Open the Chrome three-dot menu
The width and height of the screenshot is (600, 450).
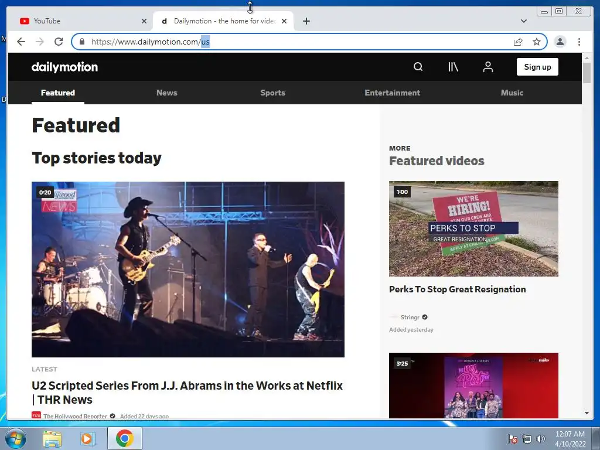tap(579, 42)
